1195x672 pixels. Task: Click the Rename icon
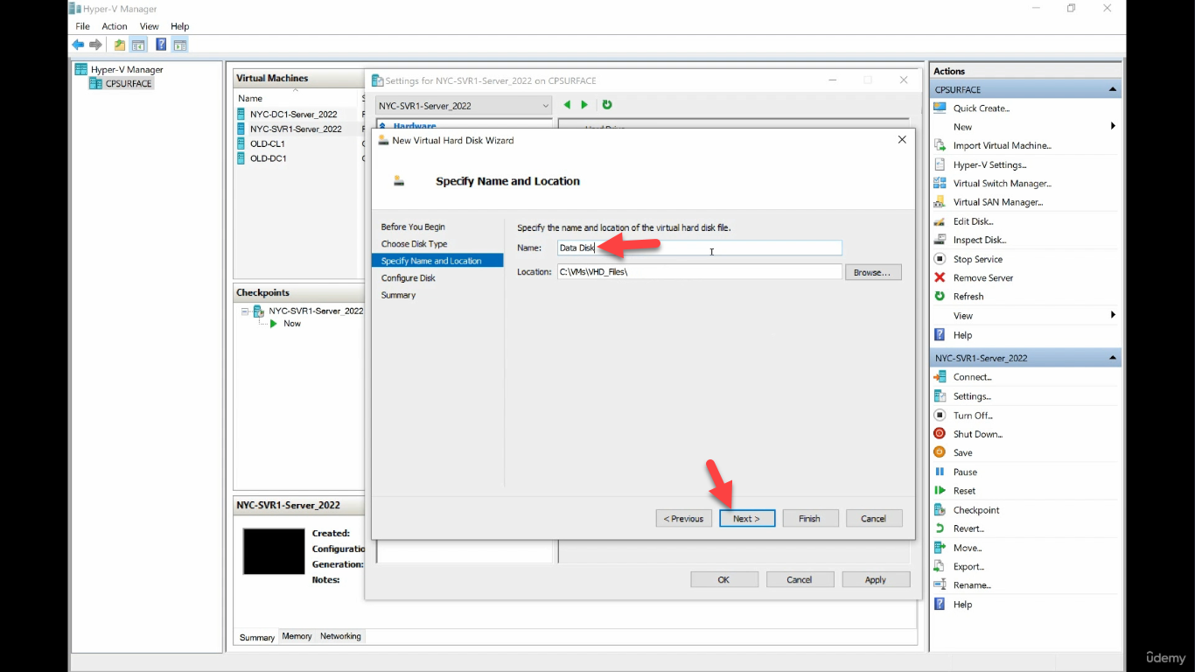pos(940,584)
